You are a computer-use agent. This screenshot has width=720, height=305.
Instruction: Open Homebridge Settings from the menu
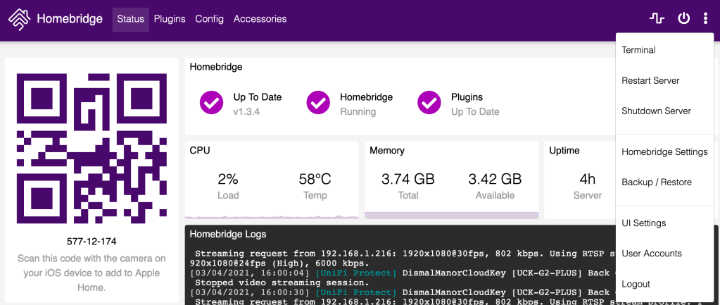(x=664, y=151)
